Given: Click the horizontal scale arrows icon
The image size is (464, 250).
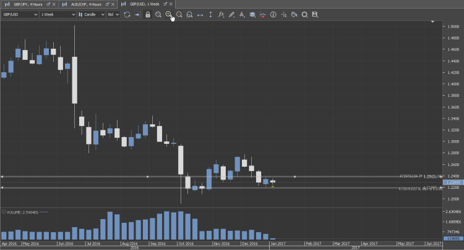Looking at the screenshot, I should 200,14.
